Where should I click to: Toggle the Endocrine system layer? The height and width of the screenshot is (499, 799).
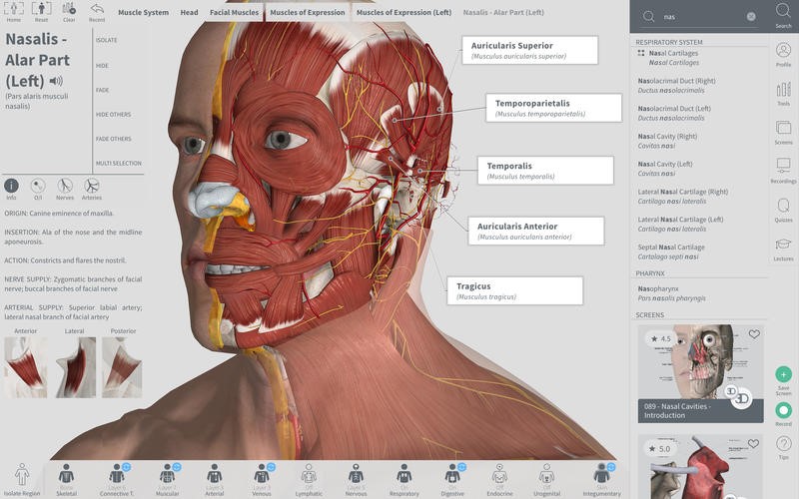click(x=501, y=475)
